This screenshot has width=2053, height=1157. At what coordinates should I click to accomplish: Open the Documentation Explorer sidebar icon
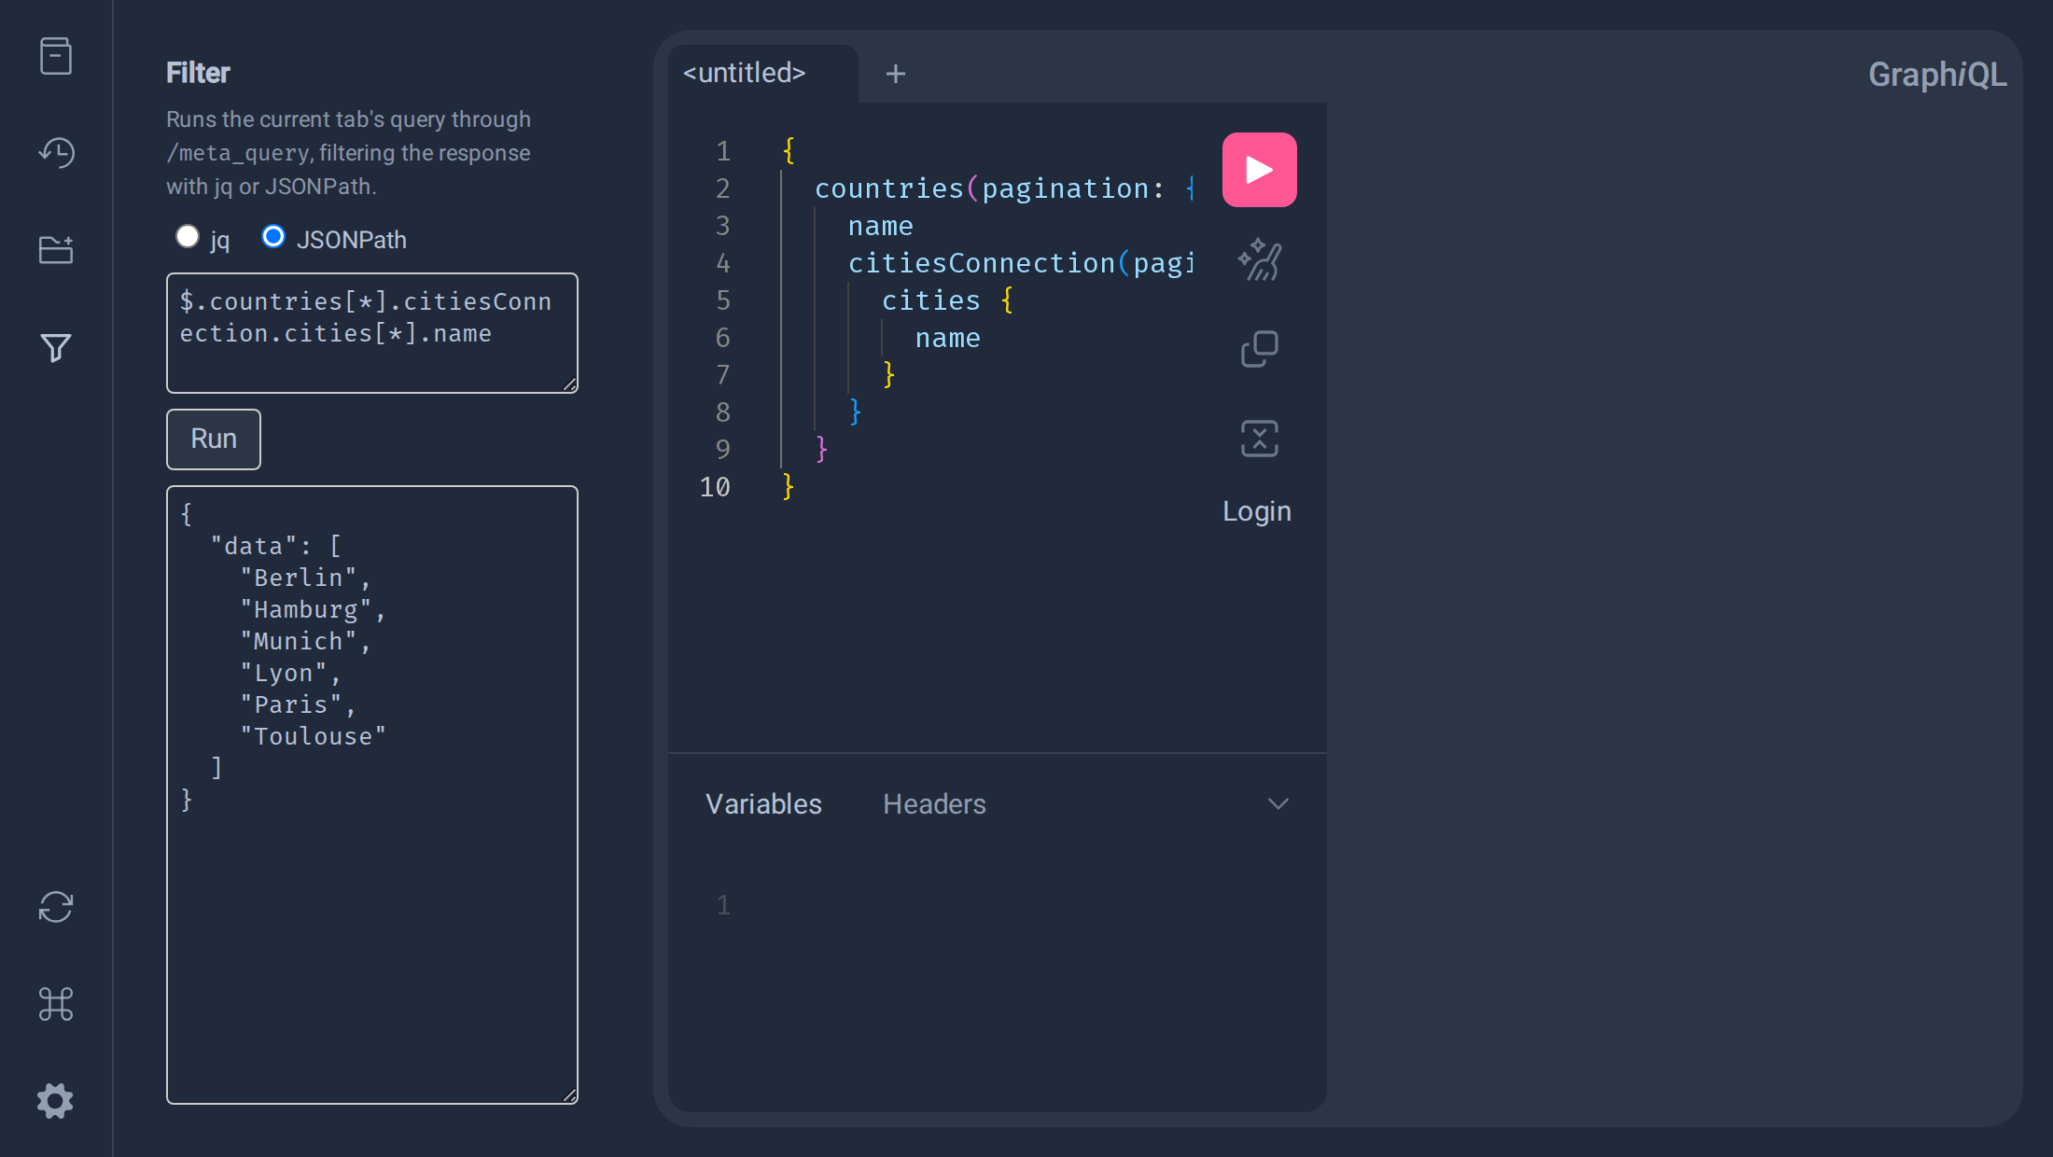tap(56, 56)
